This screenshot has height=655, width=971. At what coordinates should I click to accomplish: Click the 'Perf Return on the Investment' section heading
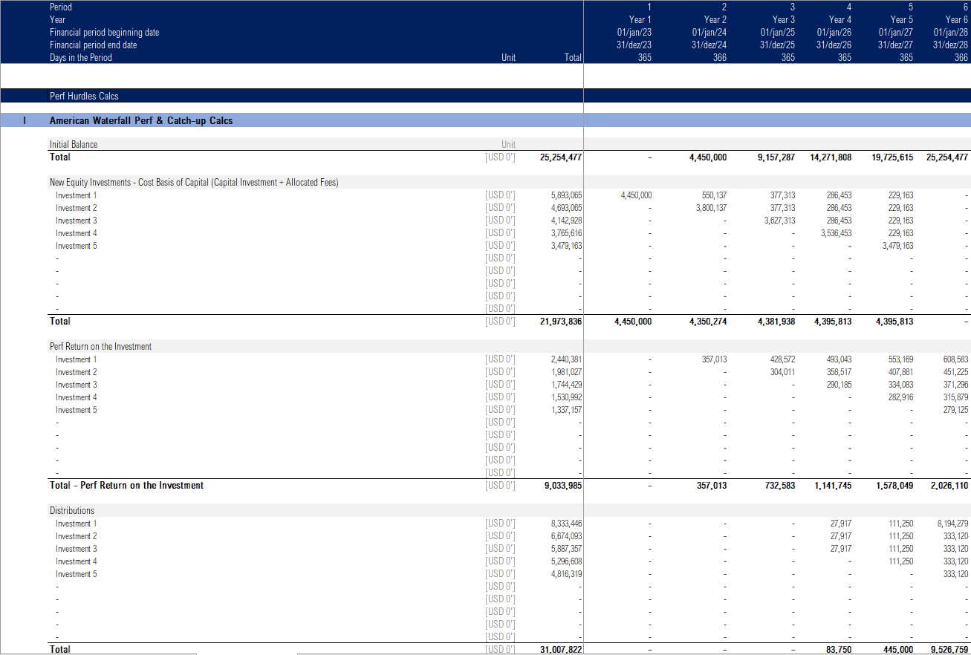pos(100,346)
